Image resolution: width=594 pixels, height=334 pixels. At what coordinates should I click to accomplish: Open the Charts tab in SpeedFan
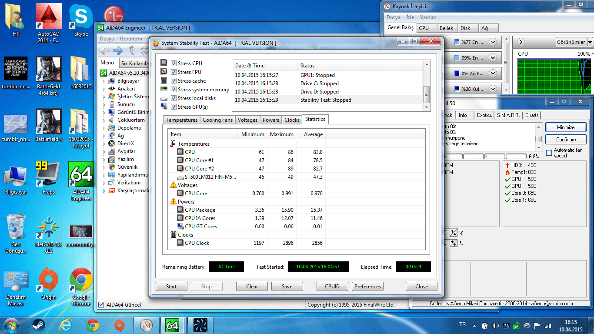(x=532, y=115)
